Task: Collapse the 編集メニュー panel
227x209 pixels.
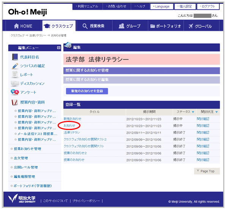Action: [58, 47]
